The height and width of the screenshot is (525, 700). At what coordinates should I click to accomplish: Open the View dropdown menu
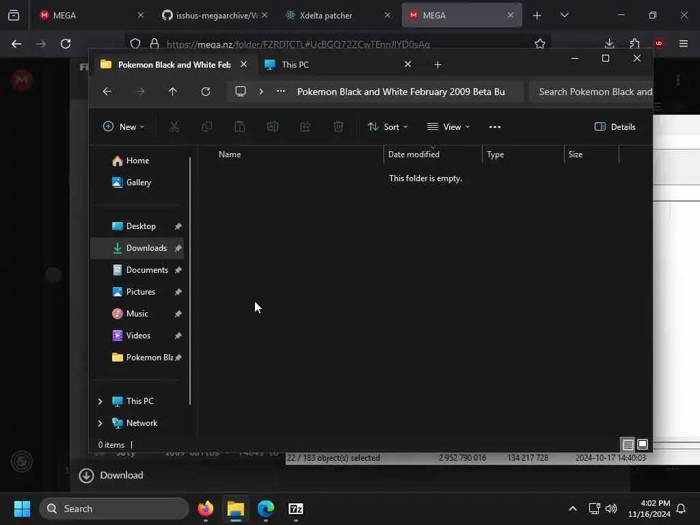coord(448,126)
